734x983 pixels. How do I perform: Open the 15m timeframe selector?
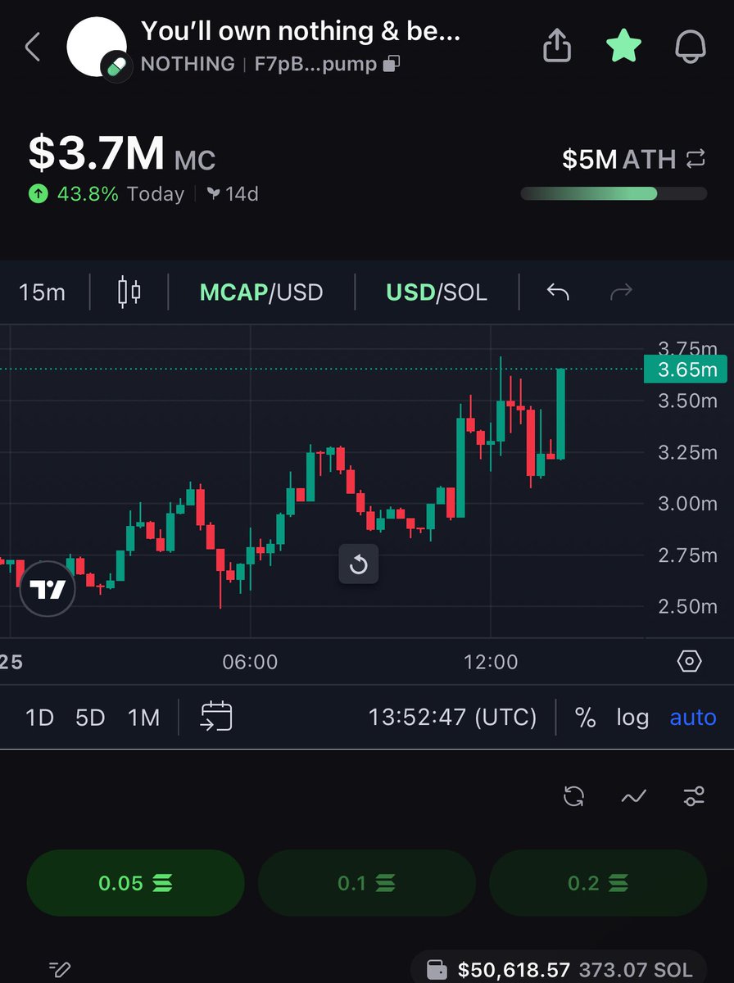point(42,292)
